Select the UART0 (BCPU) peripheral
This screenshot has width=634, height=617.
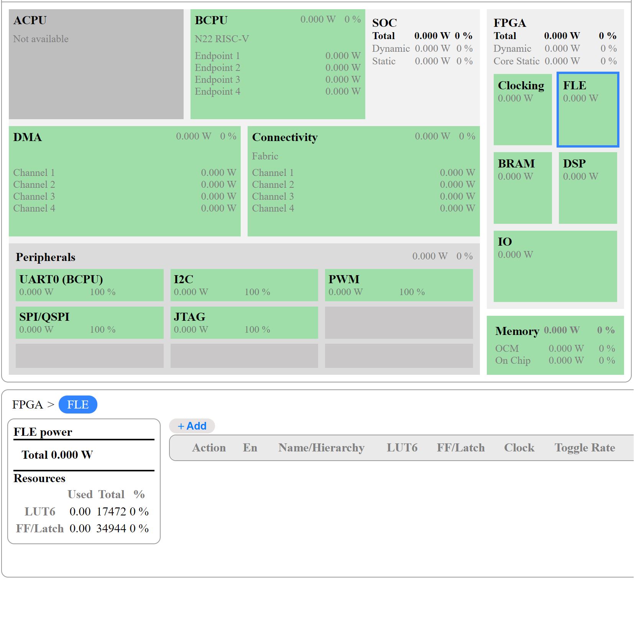coord(89,285)
